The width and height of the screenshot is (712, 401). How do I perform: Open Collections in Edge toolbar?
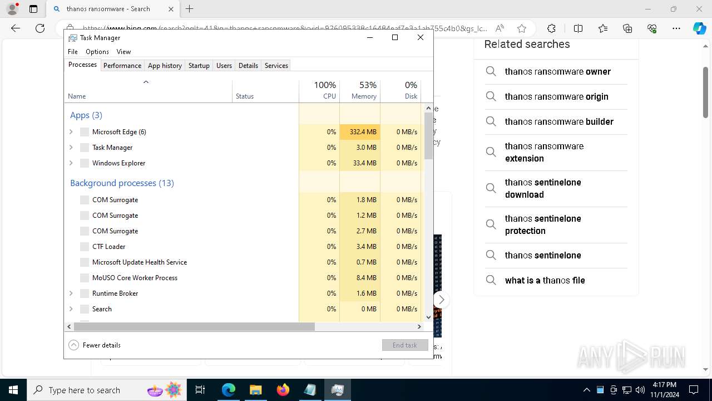click(627, 28)
